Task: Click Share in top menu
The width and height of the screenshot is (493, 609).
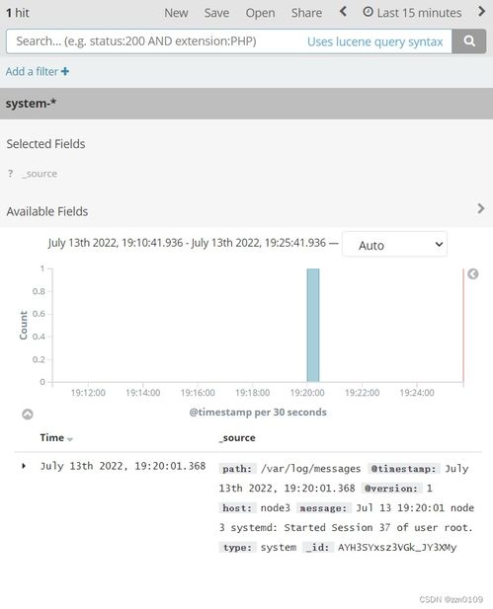Action: (306, 13)
